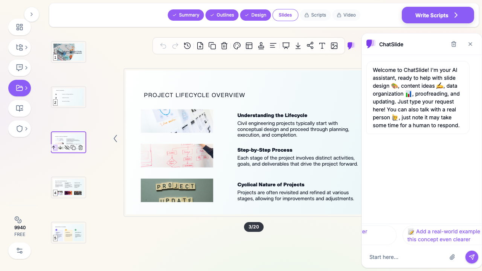Screen dimensions: 482x271
Task: Start presentation mode from toolbar
Action: click(286, 46)
